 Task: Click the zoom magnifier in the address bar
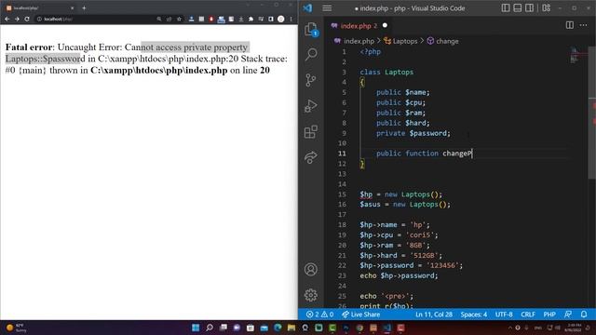click(x=159, y=19)
